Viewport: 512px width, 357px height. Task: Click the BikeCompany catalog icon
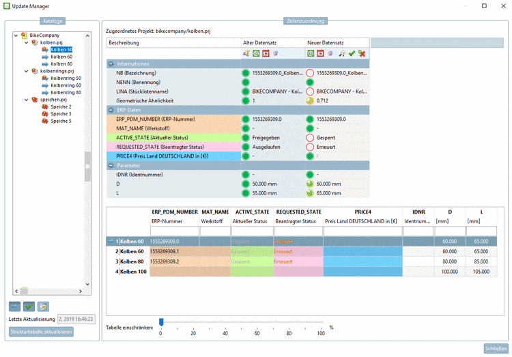point(24,35)
